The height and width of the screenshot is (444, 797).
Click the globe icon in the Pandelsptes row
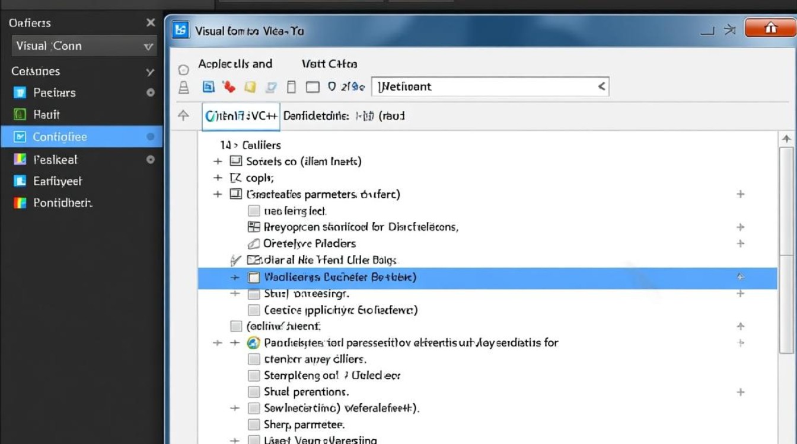click(253, 342)
